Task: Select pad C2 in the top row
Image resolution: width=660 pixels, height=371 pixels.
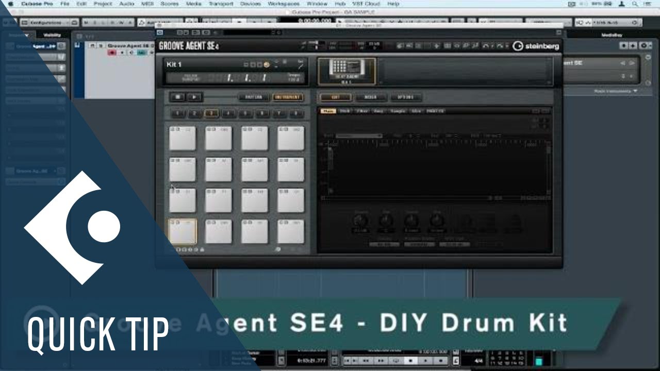Action: [183, 138]
